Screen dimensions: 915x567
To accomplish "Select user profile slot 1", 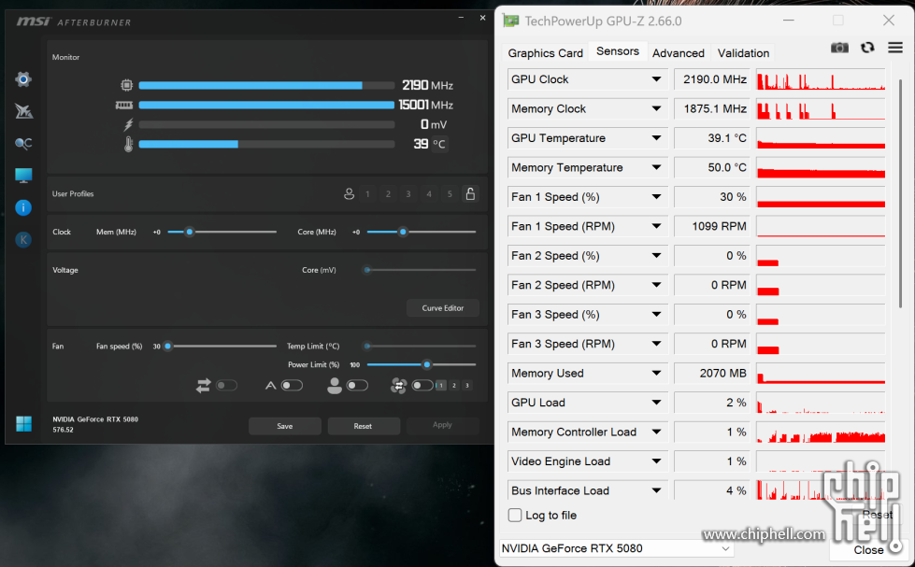I will coord(367,193).
